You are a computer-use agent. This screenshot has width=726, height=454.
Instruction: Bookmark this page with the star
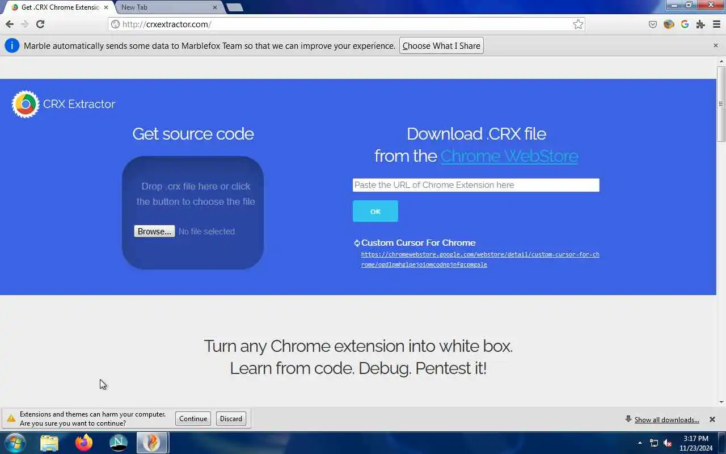(578, 24)
